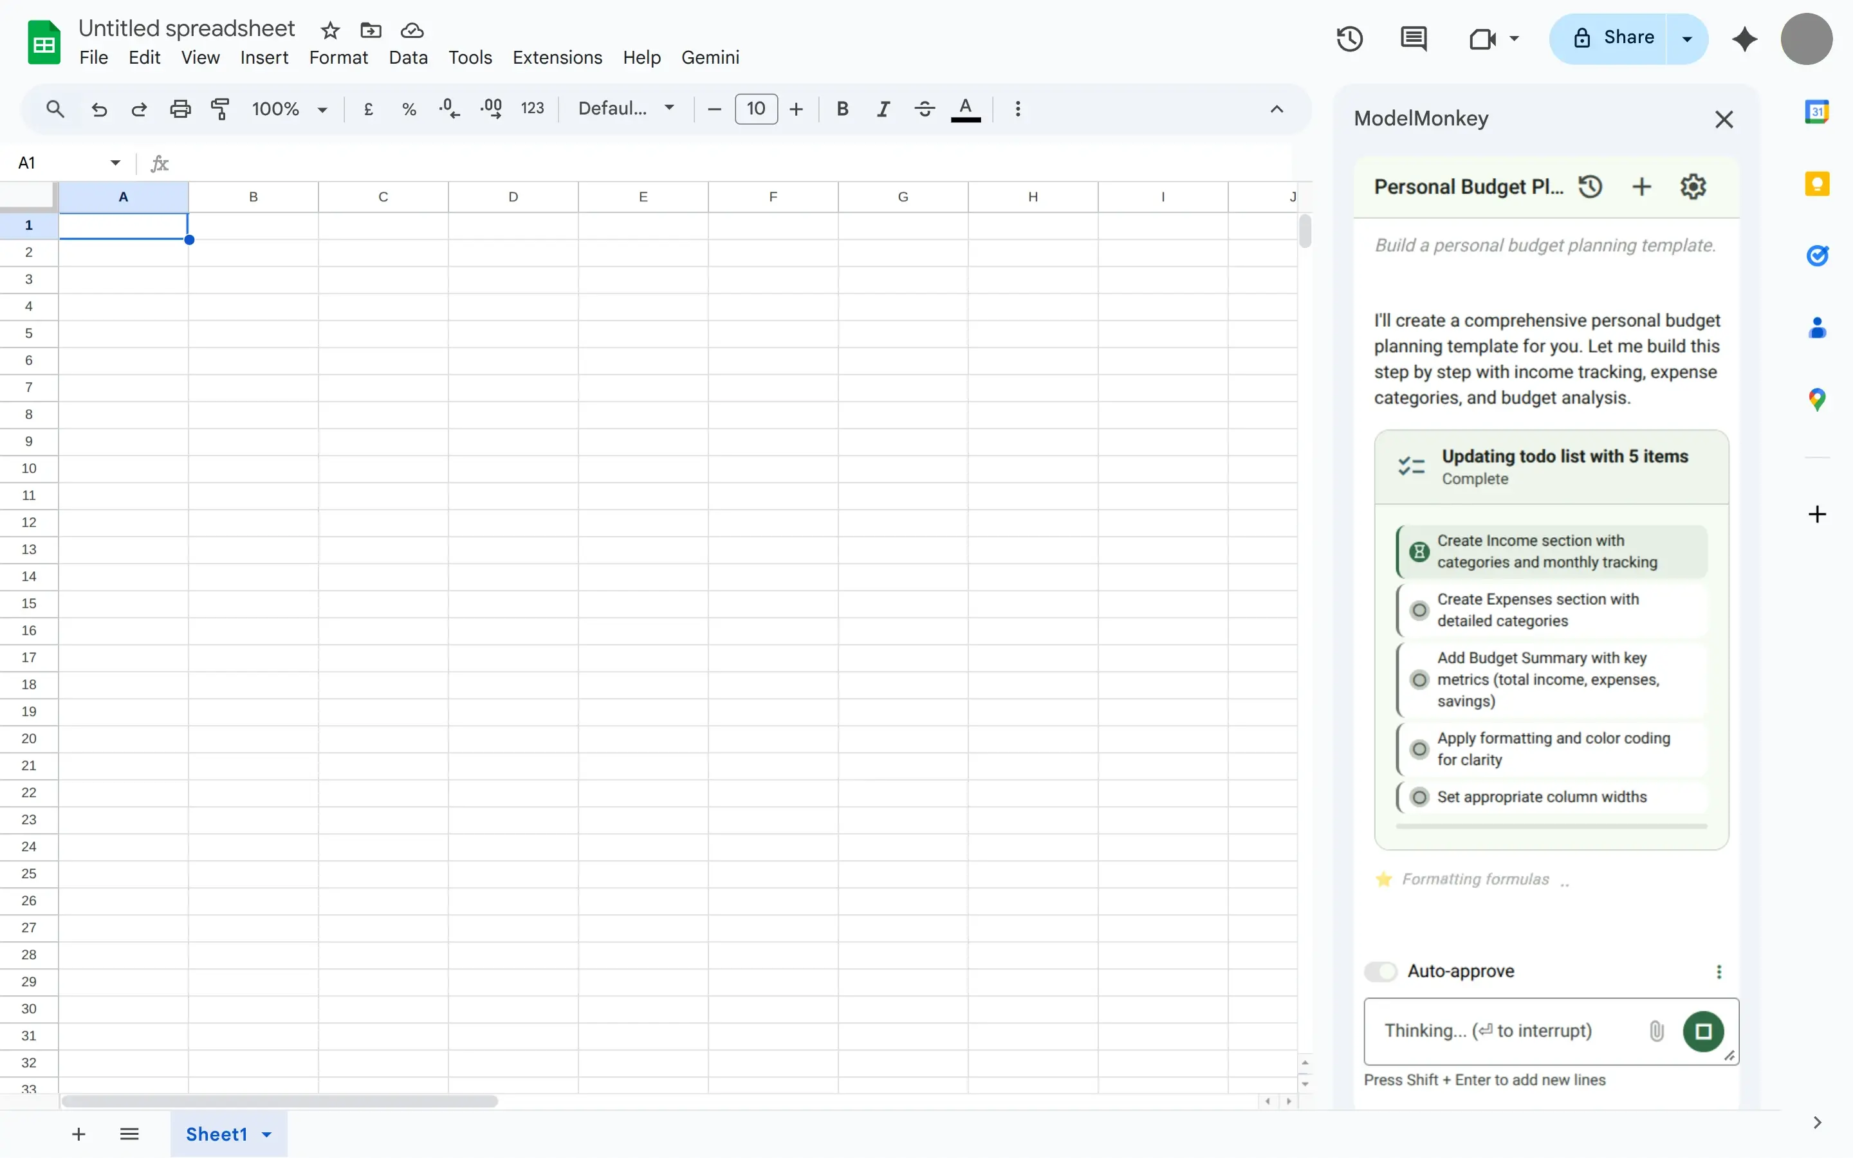Viewport: 1853px width, 1158px height.
Task: Open ModelMonkey settings gear
Action: (1693, 187)
